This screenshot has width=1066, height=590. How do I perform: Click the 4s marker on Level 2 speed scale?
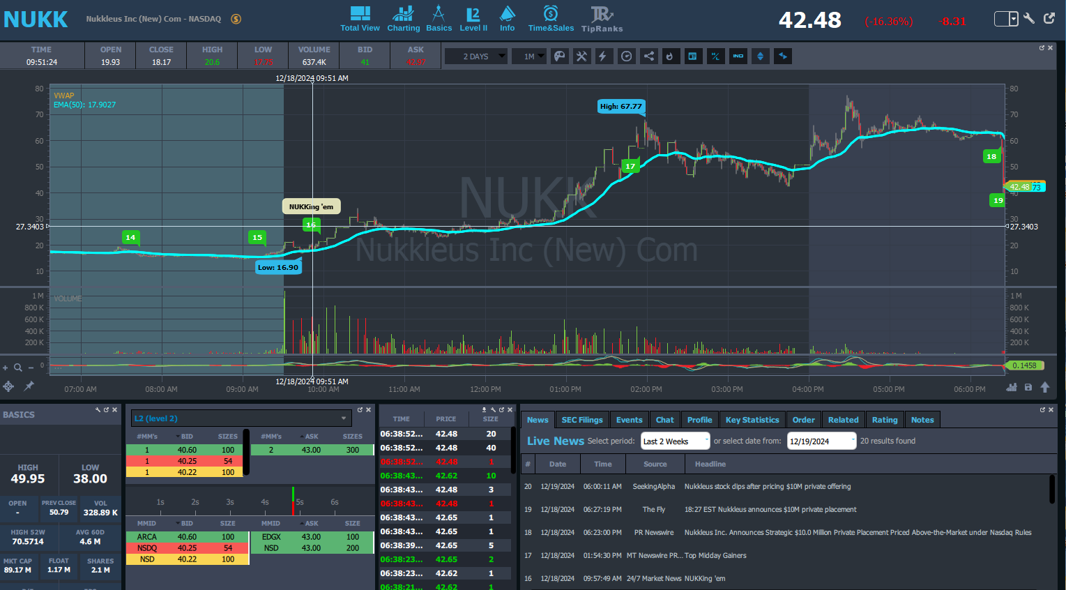(265, 502)
